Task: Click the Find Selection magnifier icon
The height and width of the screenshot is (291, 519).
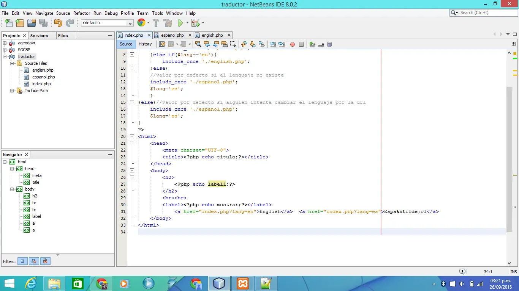Action: [x=198, y=44]
